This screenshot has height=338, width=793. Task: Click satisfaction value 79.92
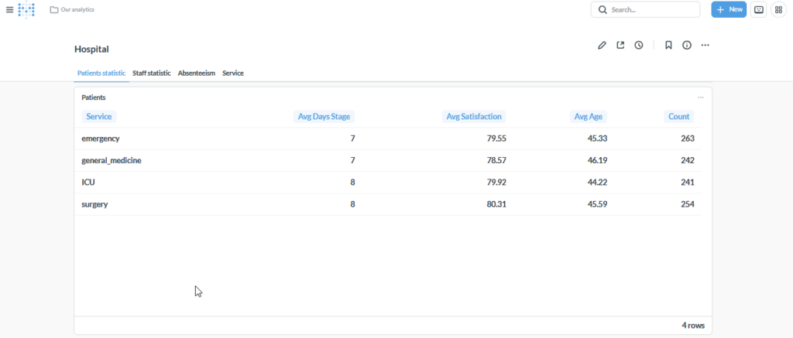click(496, 183)
